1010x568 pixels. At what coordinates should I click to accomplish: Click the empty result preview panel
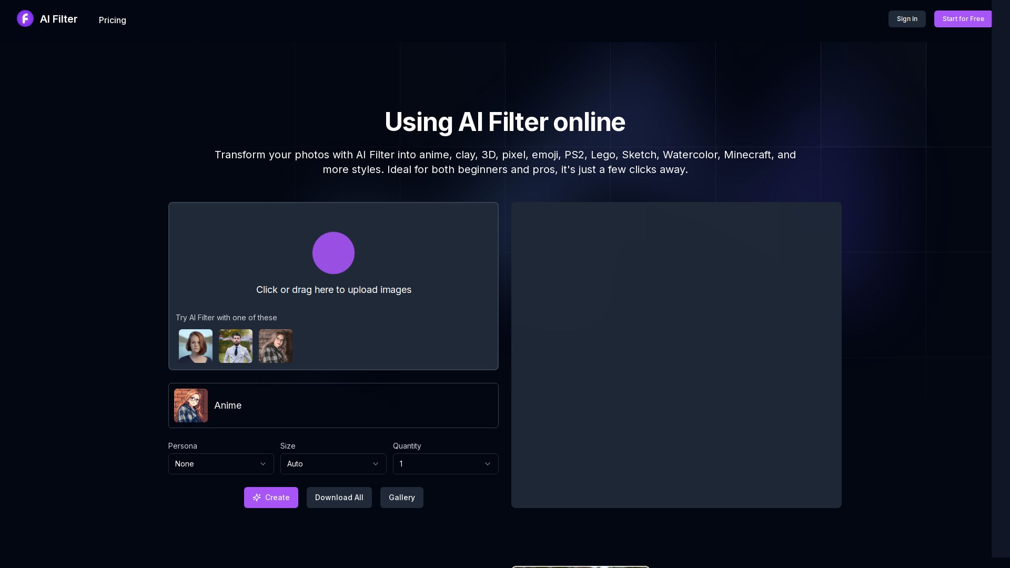pyautogui.click(x=675, y=354)
